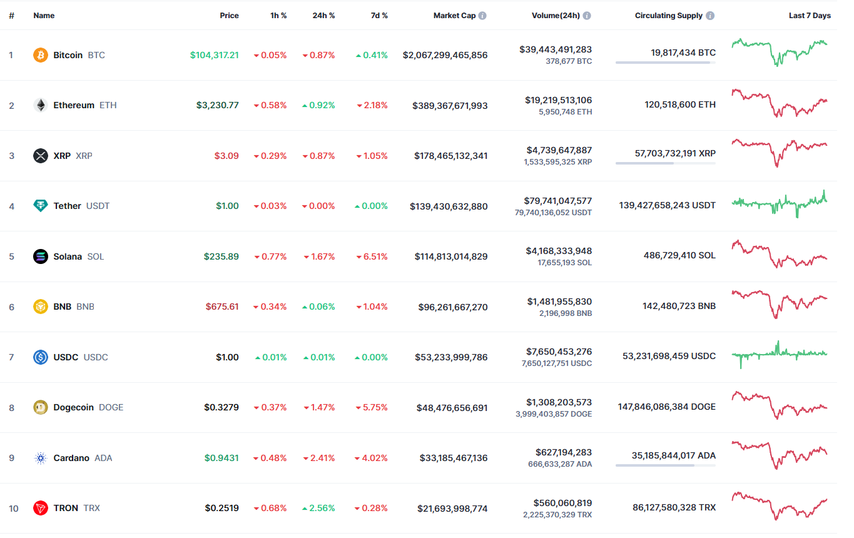The width and height of the screenshot is (854, 538).
Task: Open Bitcoin's last 7 days sparkline chart
Action: (x=780, y=53)
